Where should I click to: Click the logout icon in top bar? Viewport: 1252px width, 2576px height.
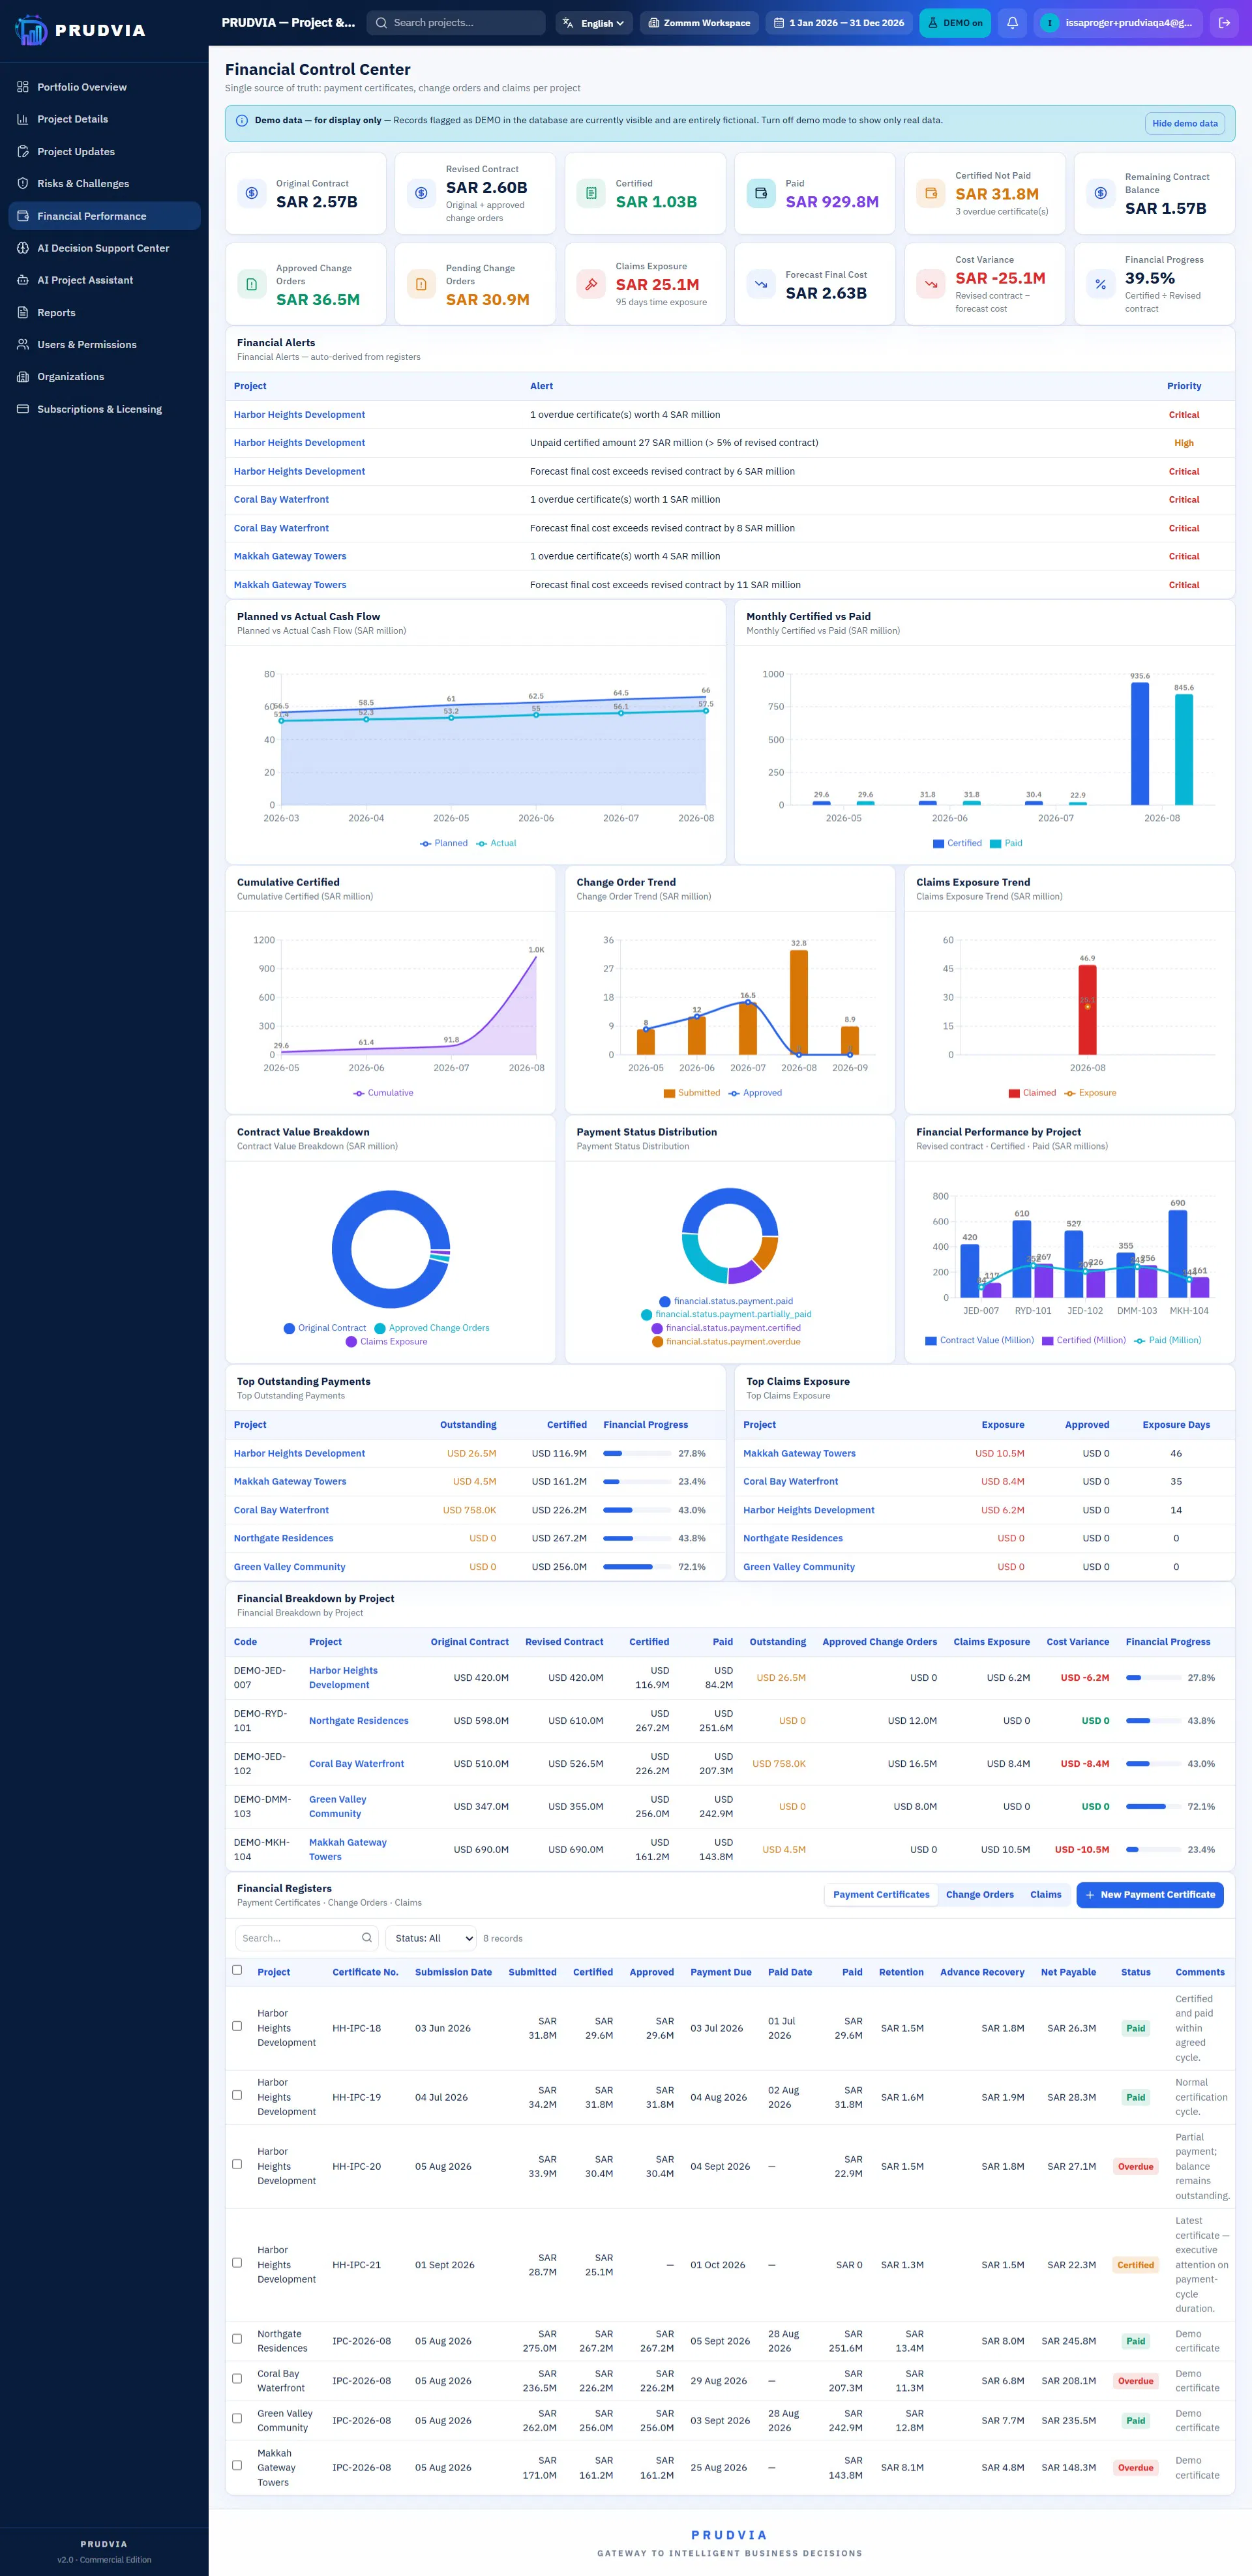(1224, 22)
